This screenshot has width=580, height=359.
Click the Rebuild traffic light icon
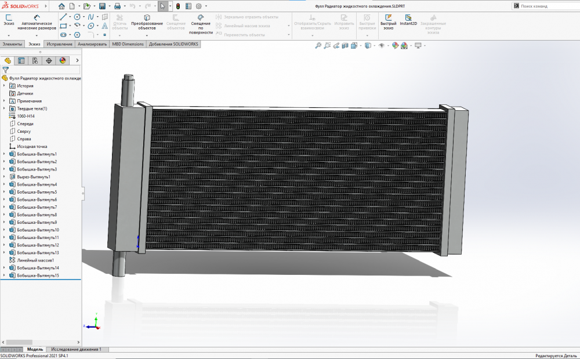[x=177, y=6]
